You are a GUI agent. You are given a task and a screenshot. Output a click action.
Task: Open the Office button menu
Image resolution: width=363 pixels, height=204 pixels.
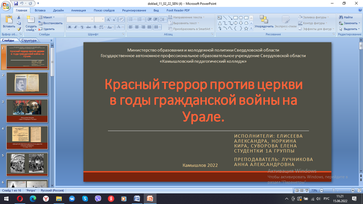pyautogui.click(x=6, y=6)
